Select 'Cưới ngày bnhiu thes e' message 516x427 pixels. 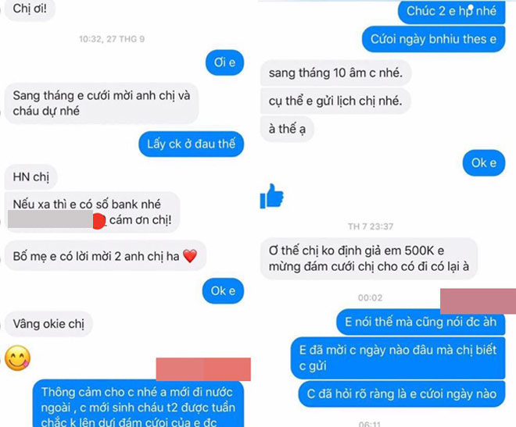pyautogui.click(x=433, y=39)
